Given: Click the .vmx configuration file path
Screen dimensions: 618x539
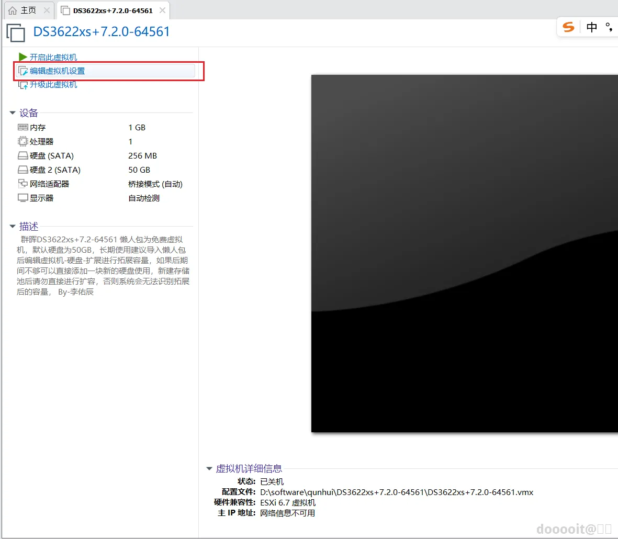Looking at the screenshot, I should point(397,492).
